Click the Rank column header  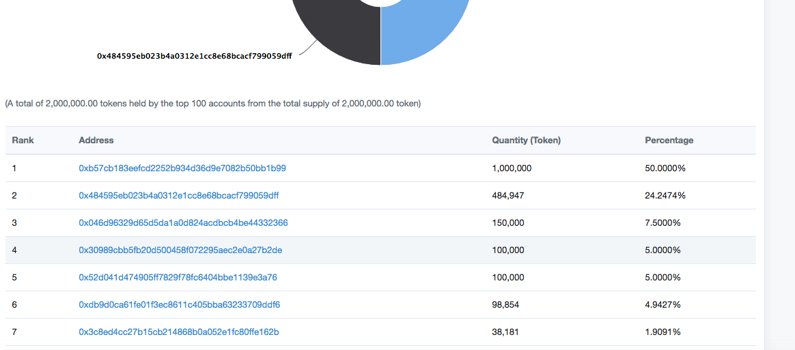23,140
